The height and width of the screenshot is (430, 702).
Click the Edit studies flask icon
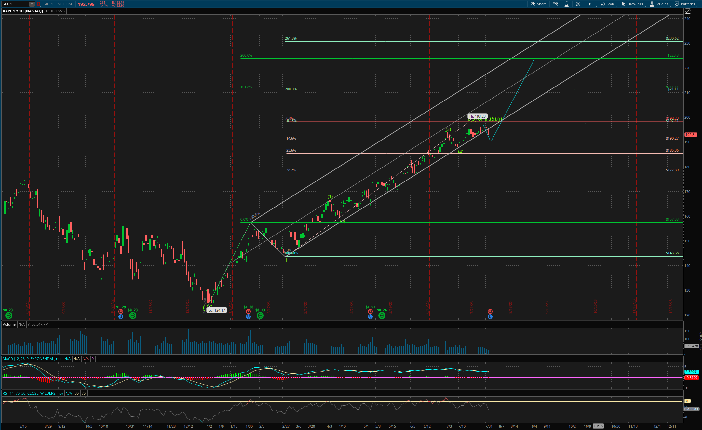[x=566, y=4]
